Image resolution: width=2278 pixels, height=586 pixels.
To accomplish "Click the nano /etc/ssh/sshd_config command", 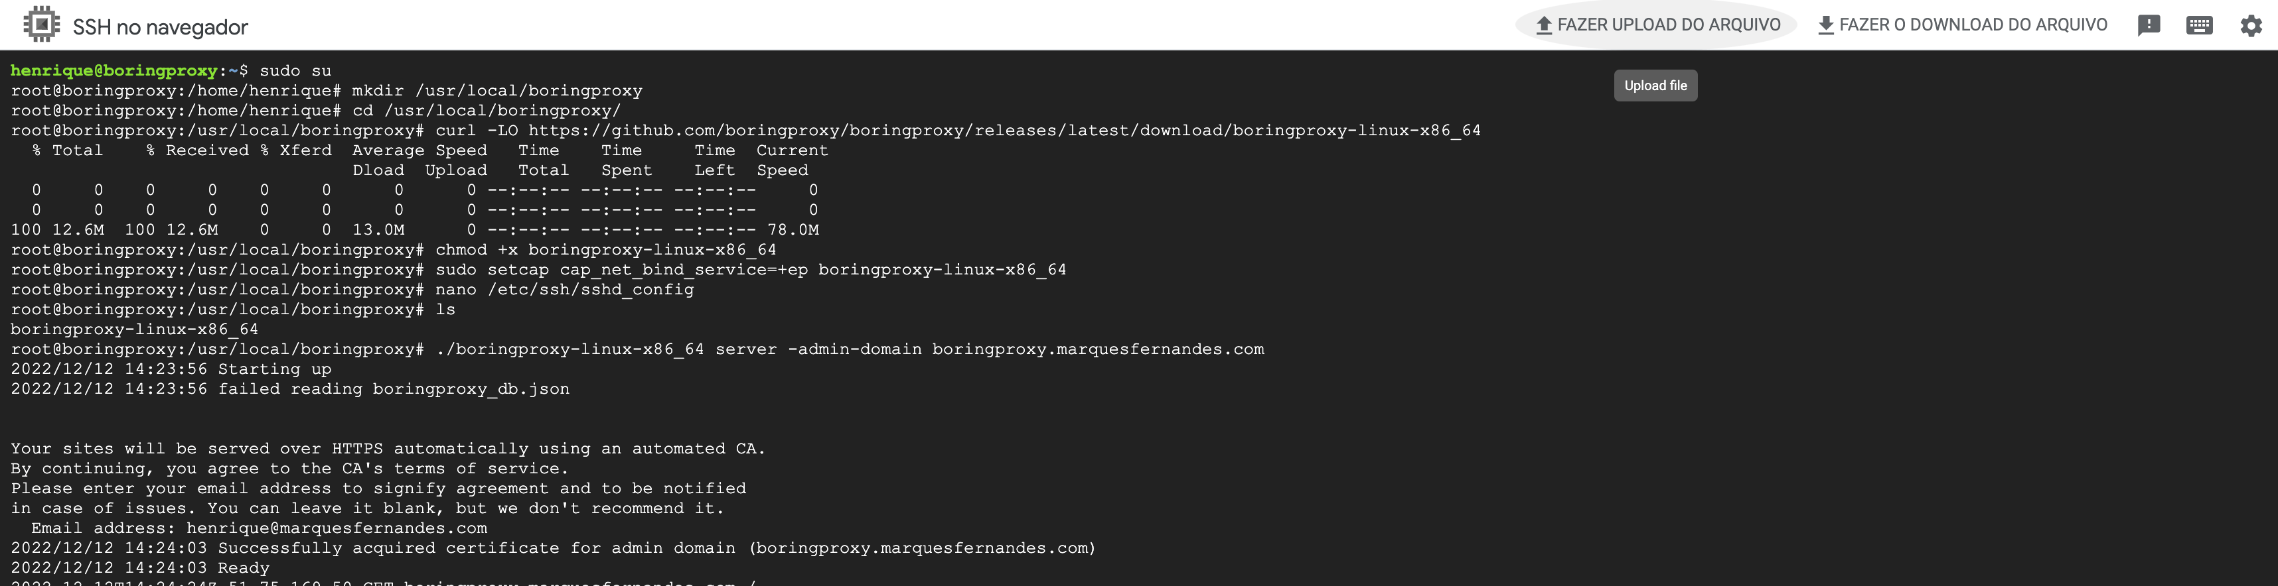I will tap(564, 290).
